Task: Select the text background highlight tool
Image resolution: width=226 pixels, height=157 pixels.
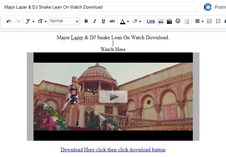Action: coord(135,21)
